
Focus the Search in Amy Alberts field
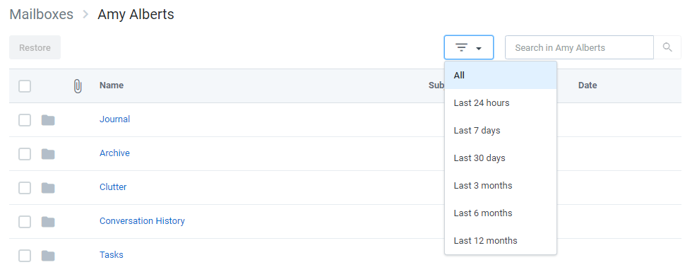[x=579, y=47]
